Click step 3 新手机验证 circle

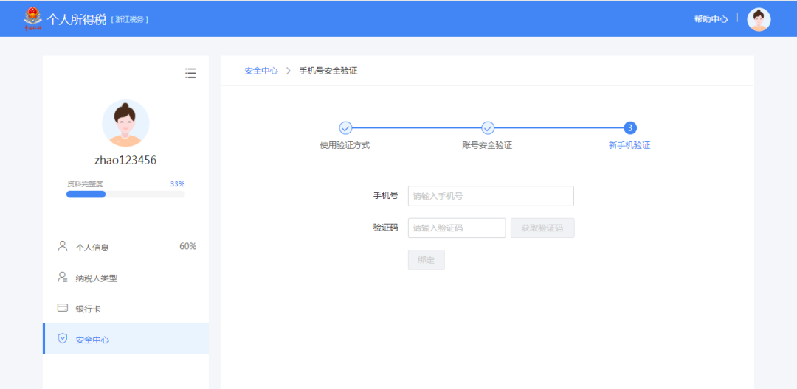[x=629, y=128]
